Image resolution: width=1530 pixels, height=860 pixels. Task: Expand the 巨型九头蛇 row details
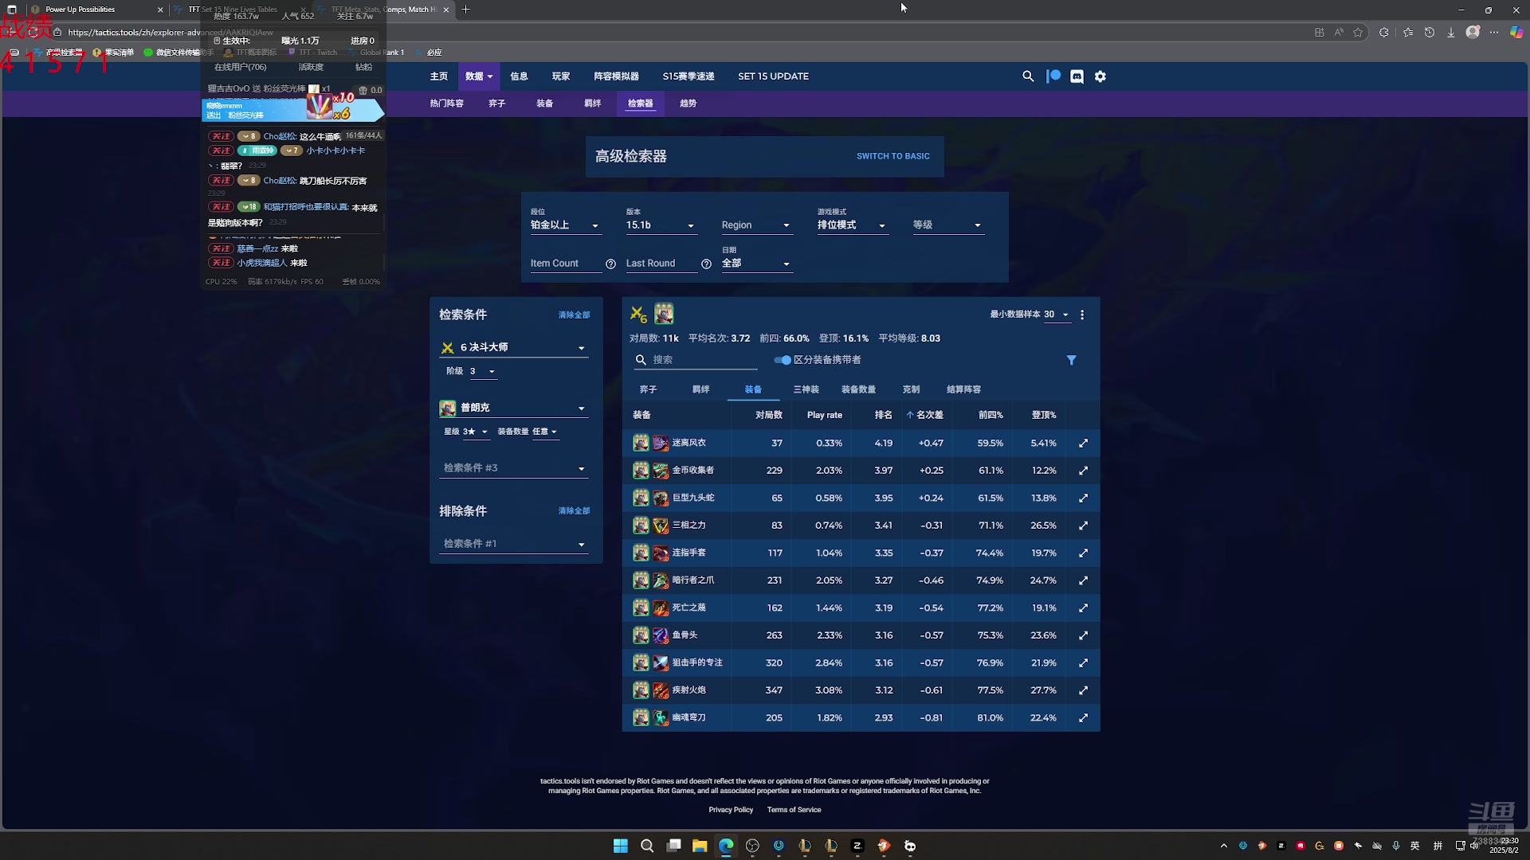click(1083, 498)
